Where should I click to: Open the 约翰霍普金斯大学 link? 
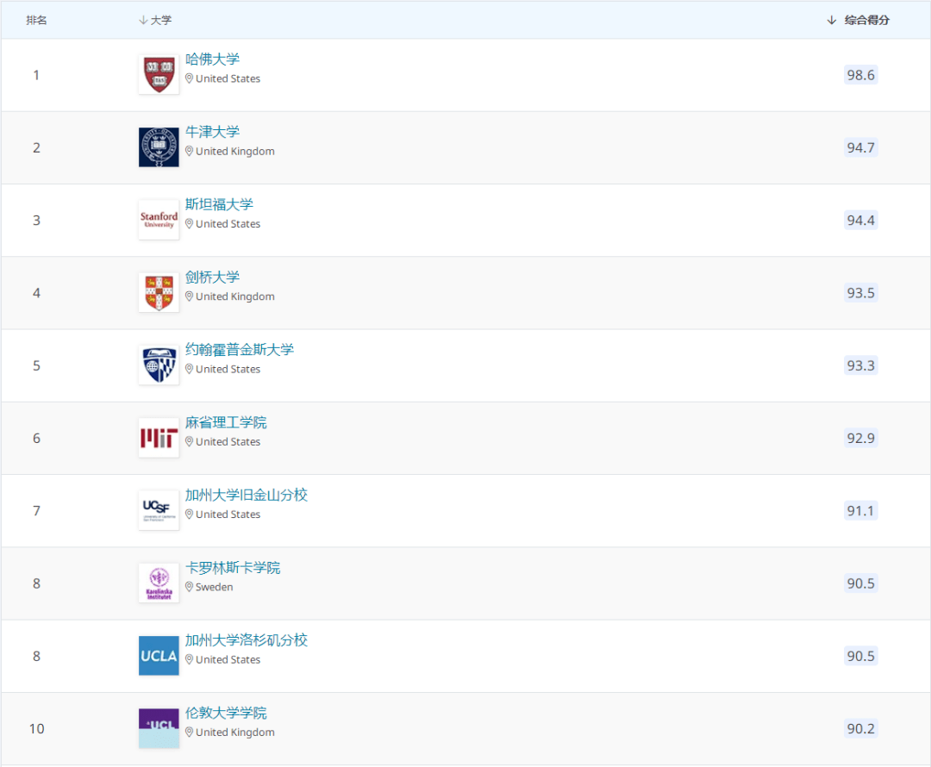coord(240,350)
